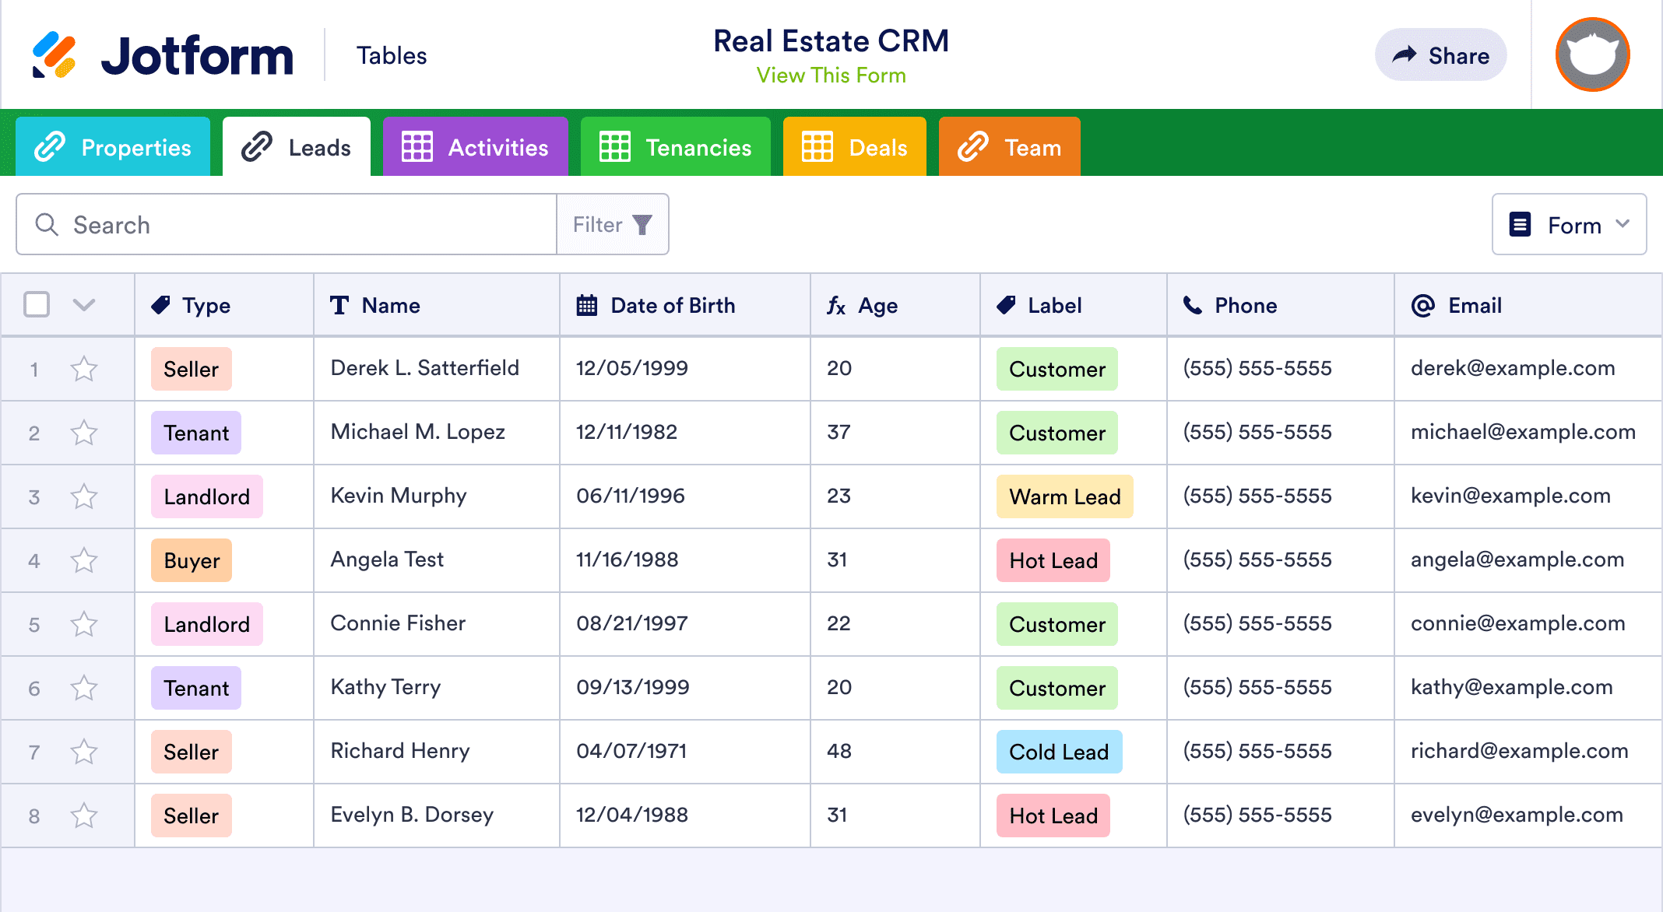Click the calendar icon in the Date of Birth header

tap(586, 305)
